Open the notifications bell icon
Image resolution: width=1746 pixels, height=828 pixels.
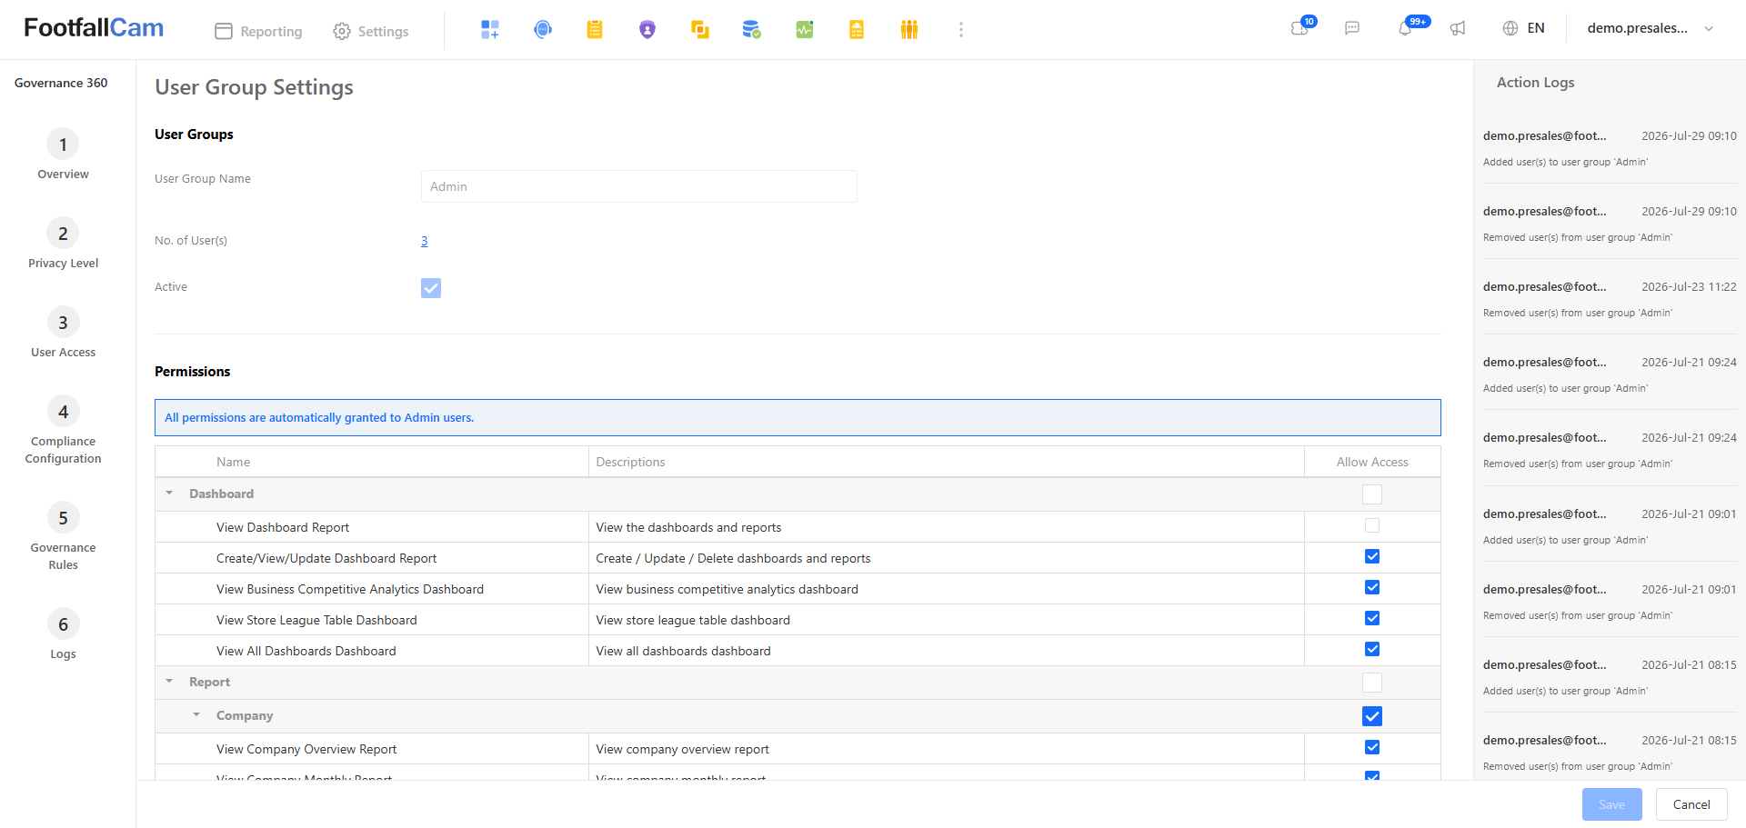1405,28
